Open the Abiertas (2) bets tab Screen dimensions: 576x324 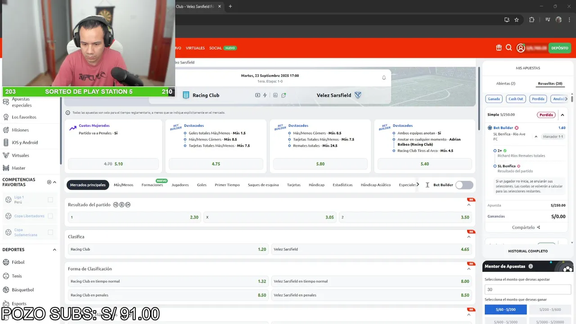click(506, 84)
